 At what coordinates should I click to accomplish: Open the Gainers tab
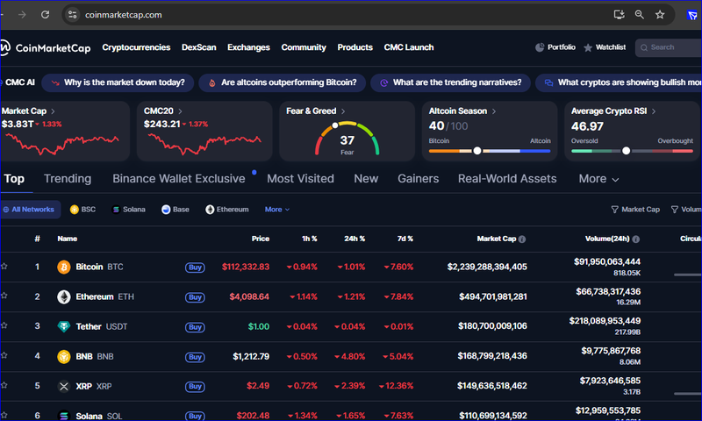419,179
